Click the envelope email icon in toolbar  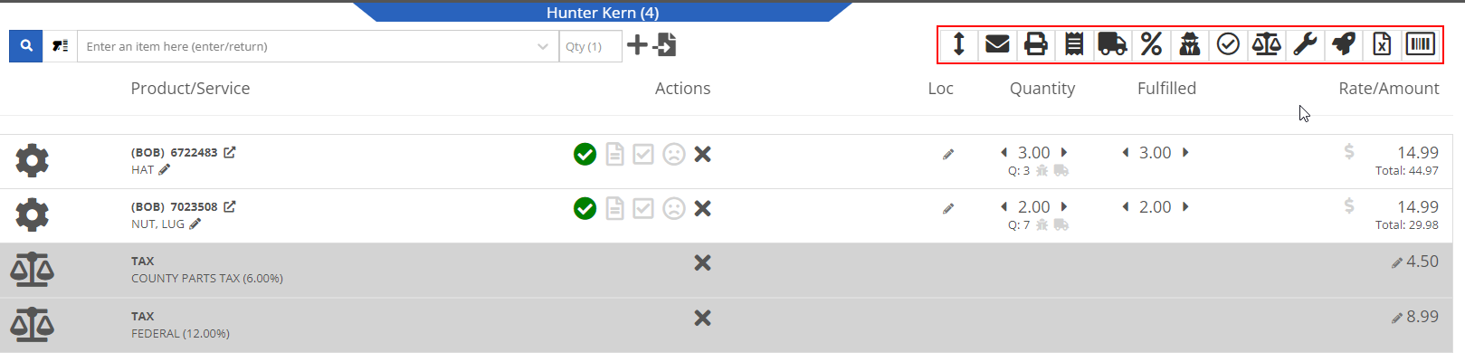pyautogui.click(x=997, y=44)
